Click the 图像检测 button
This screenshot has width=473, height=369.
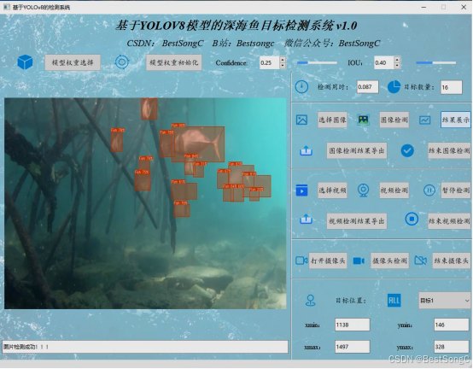394,120
